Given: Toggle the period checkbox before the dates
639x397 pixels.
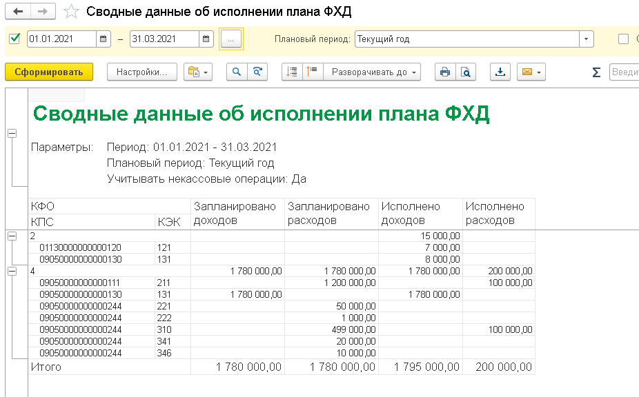Looking at the screenshot, I should 14,39.
